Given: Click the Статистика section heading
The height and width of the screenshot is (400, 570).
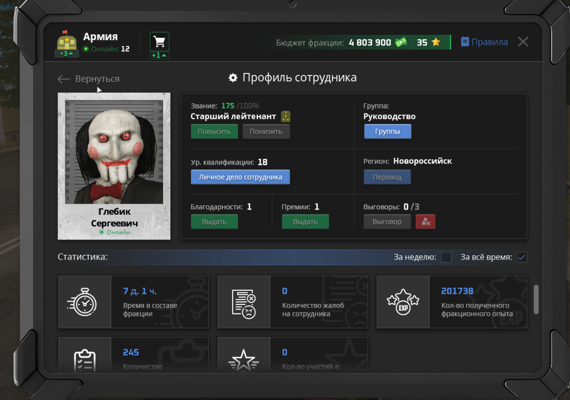Looking at the screenshot, I should 82,257.
